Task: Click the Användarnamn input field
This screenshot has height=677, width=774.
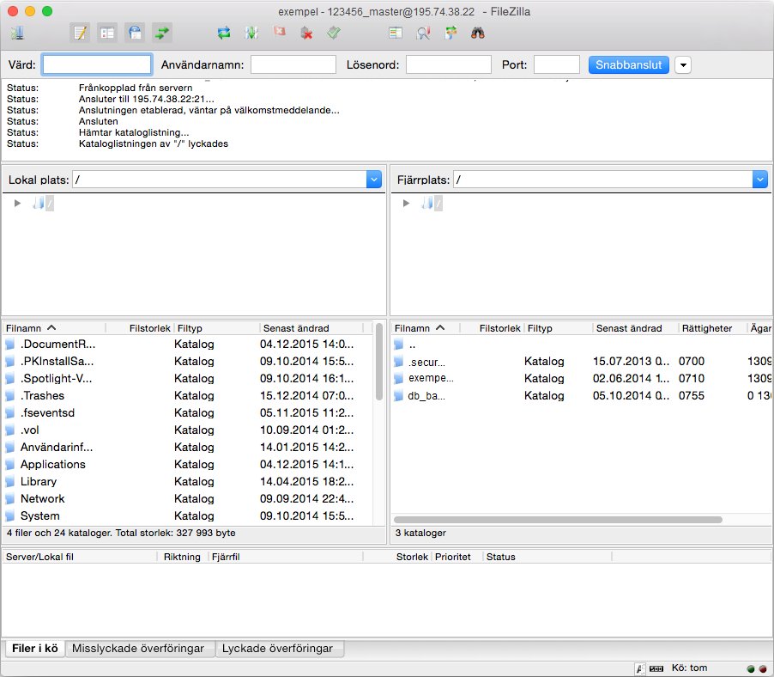Action: [x=293, y=64]
